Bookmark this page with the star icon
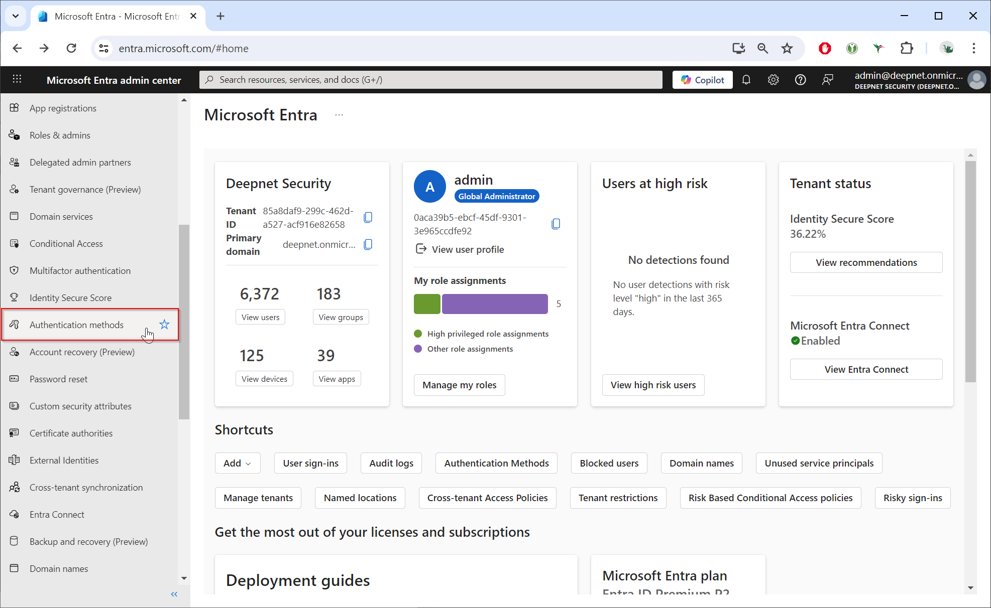Image resolution: width=991 pixels, height=608 pixels. click(787, 48)
